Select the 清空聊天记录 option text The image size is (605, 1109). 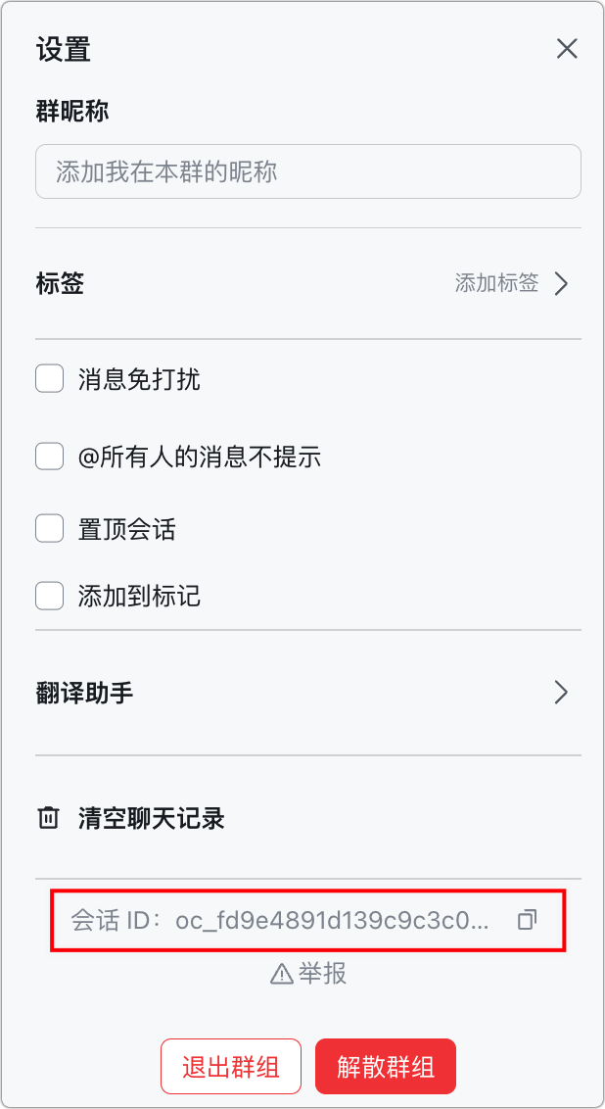[152, 818]
